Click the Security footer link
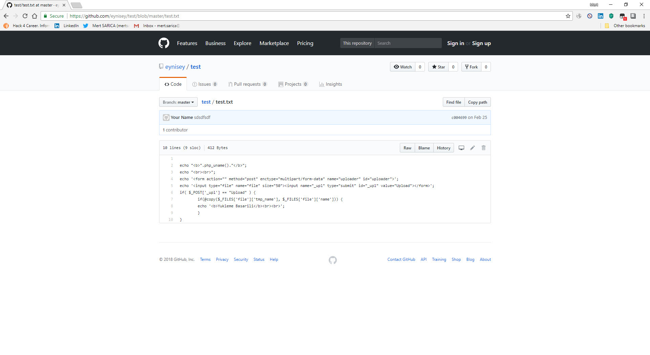The height and width of the screenshot is (355, 650). [241, 259]
